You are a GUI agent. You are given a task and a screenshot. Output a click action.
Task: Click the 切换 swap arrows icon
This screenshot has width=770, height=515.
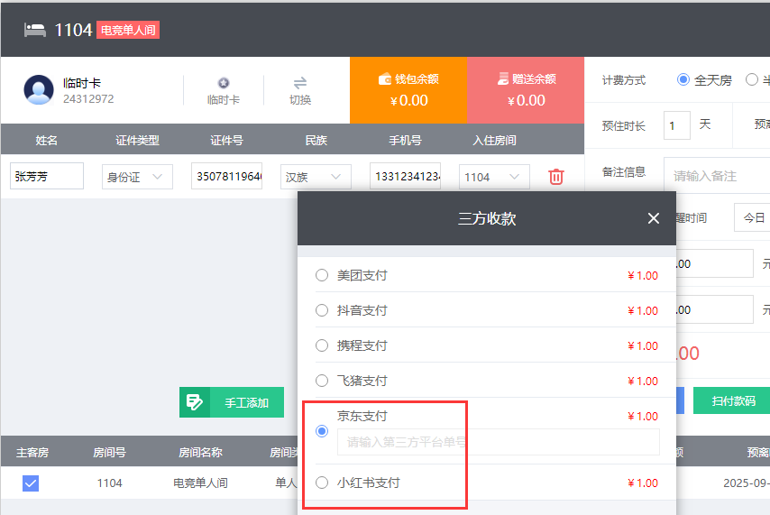(x=300, y=83)
